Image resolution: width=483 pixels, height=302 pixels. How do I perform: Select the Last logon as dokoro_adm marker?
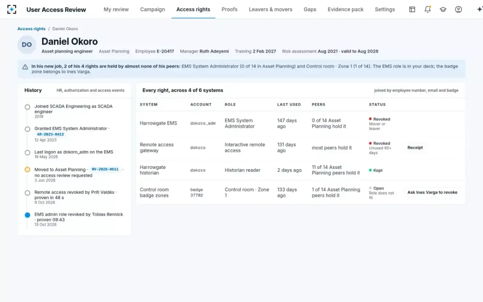pos(27,153)
